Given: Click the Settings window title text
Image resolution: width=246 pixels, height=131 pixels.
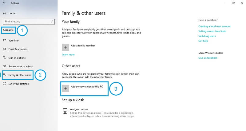Looking at the screenshot, I should coord(15,3).
